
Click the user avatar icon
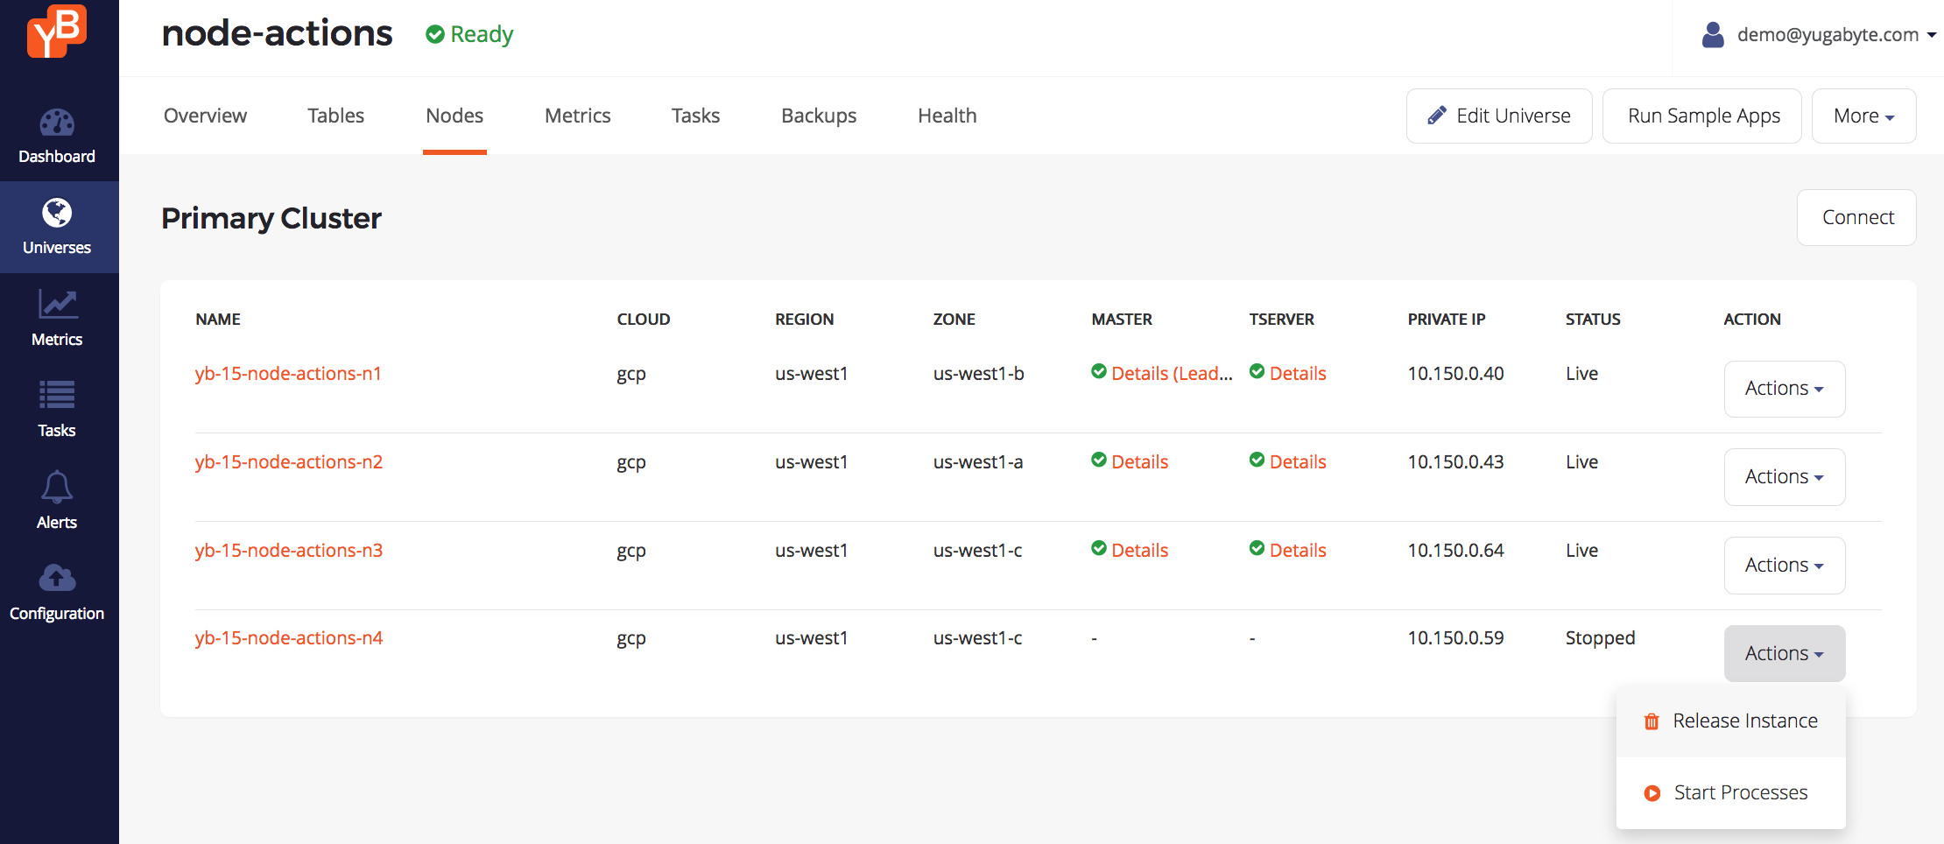coord(1713,35)
